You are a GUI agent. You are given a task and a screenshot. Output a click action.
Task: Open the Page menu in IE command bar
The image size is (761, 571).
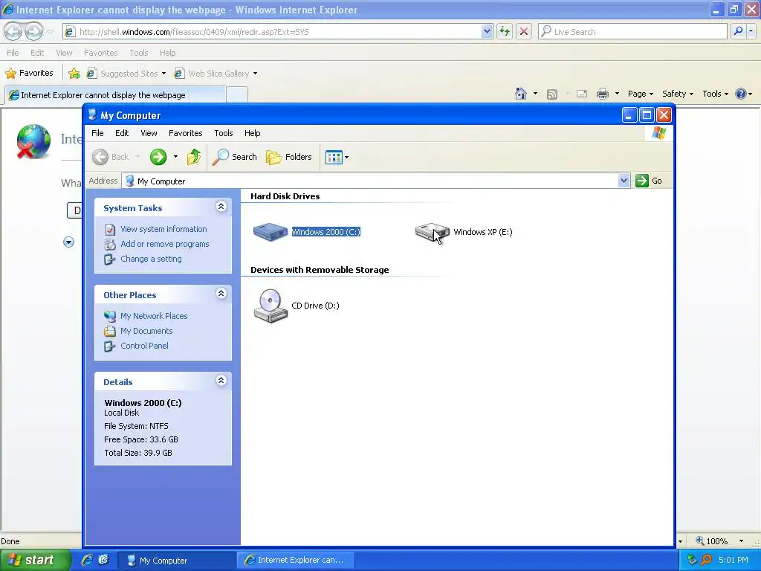pyautogui.click(x=641, y=94)
